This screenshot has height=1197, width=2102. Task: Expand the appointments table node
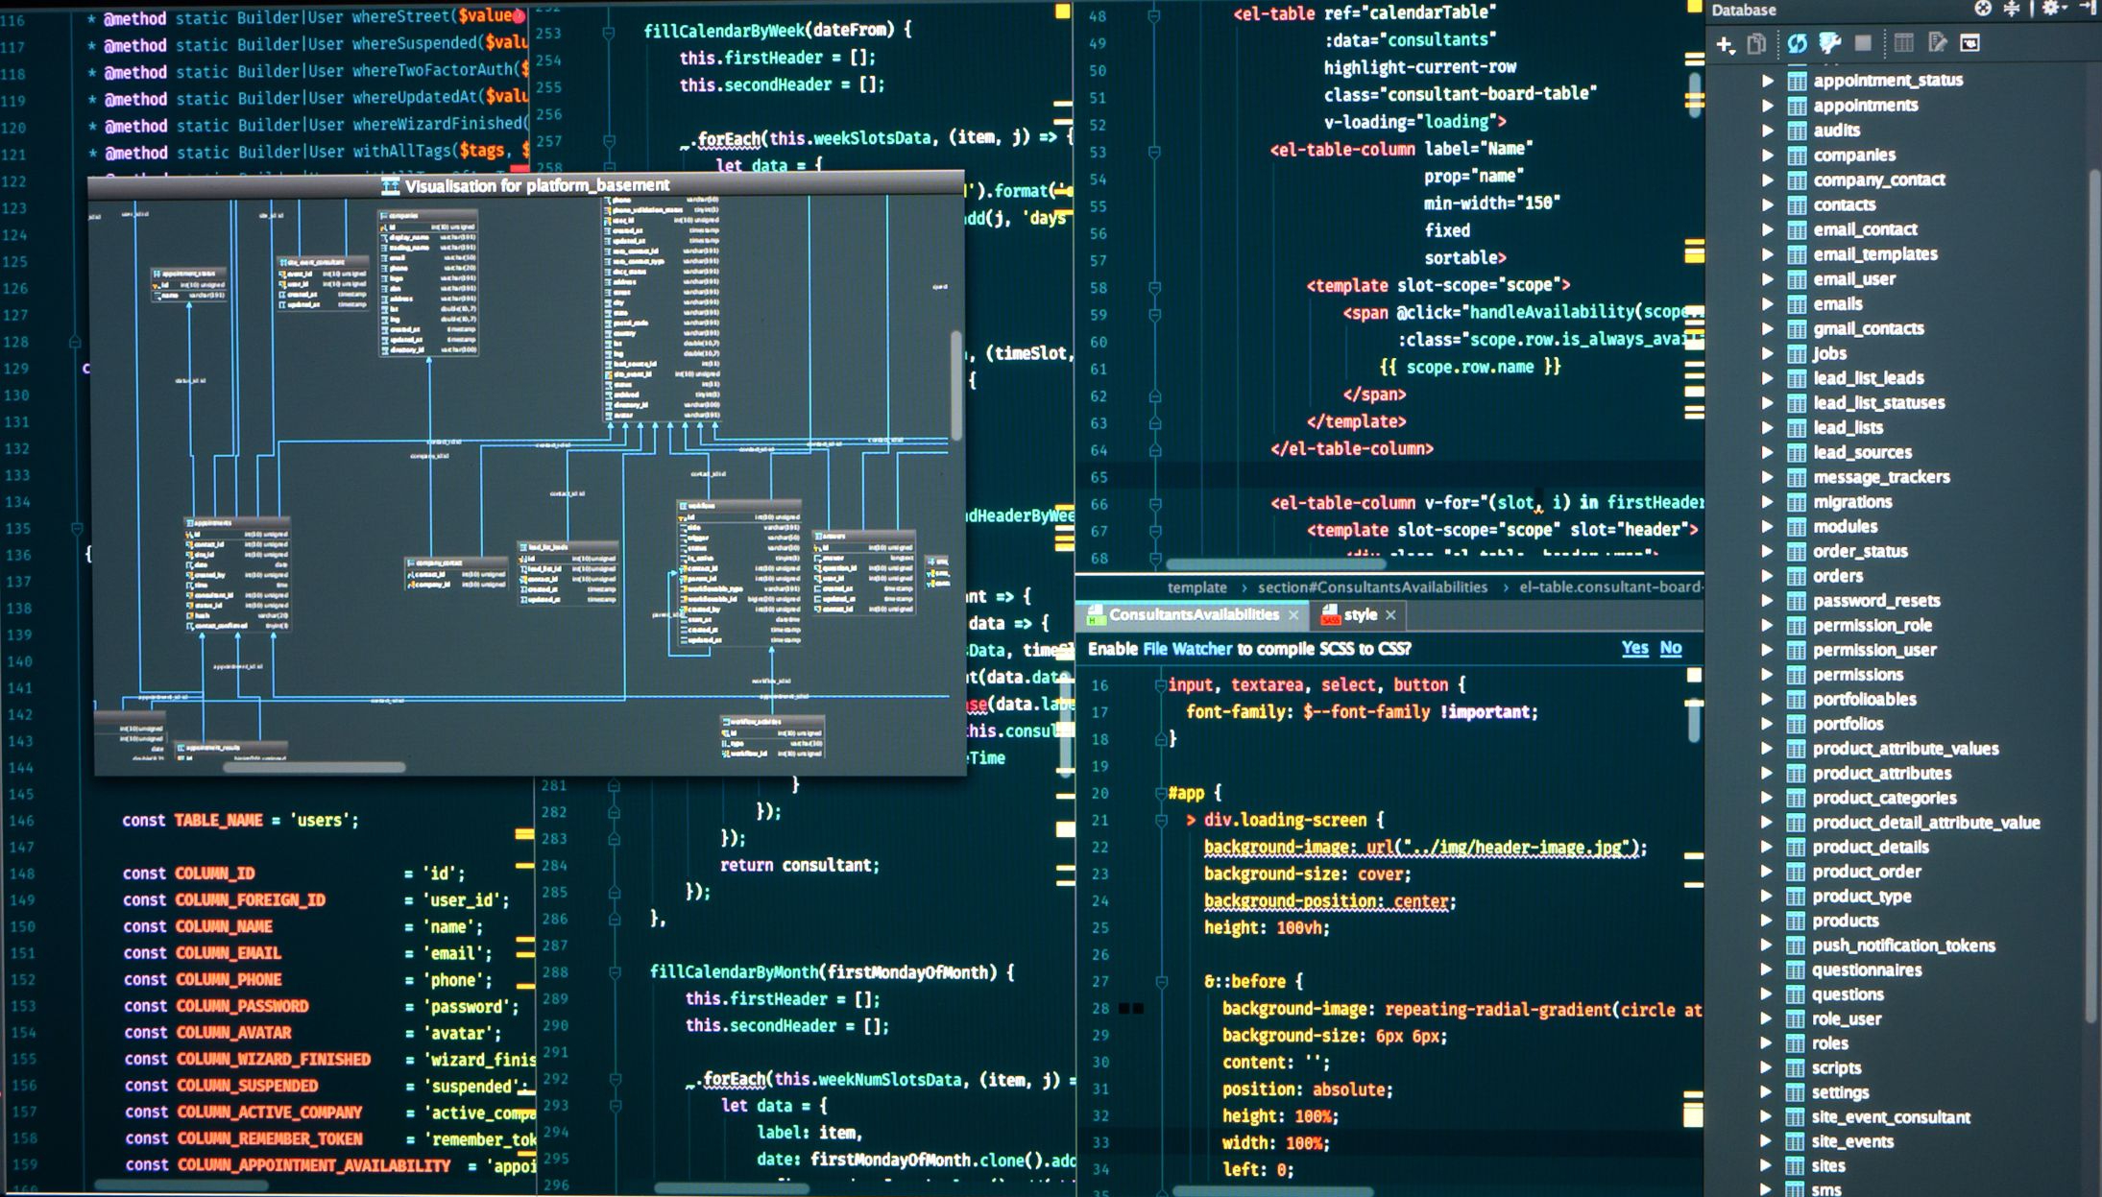pyautogui.click(x=1770, y=105)
